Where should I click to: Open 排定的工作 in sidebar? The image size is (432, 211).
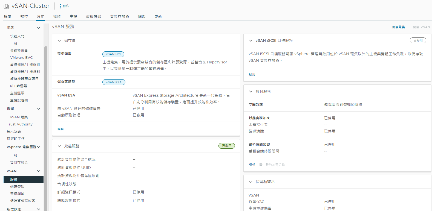click(16, 138)
